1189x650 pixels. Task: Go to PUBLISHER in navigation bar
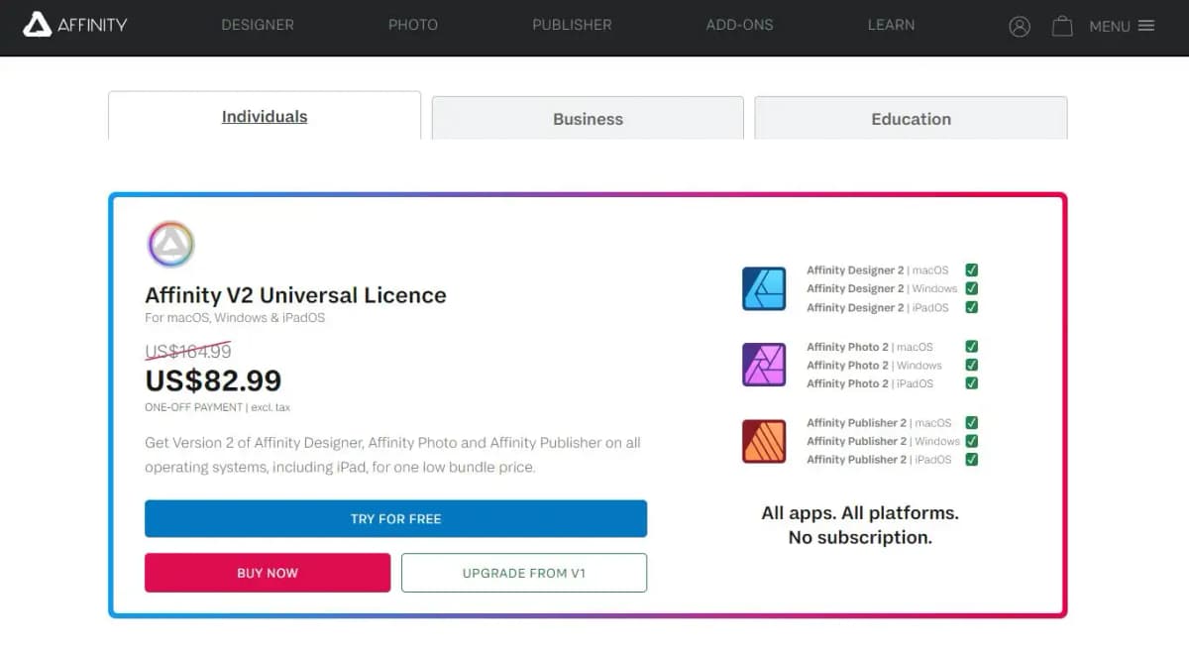point(572,25)
